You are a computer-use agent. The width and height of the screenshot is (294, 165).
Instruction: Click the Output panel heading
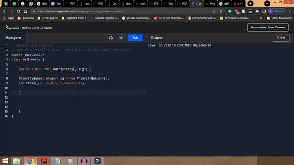pos(157,38)
